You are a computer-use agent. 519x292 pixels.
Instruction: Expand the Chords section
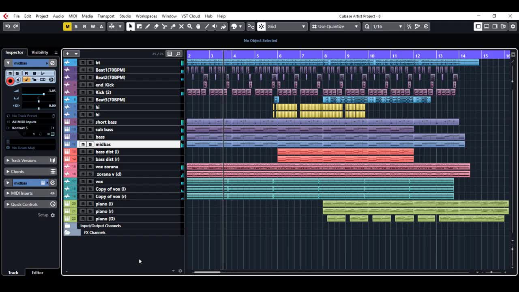tap(30, 172)
